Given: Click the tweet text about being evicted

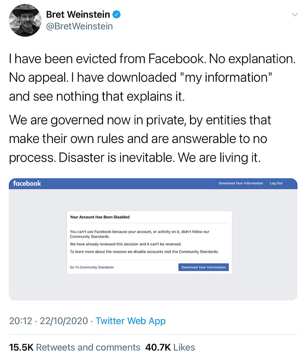Looking at the screenshot, I should 152,77.
